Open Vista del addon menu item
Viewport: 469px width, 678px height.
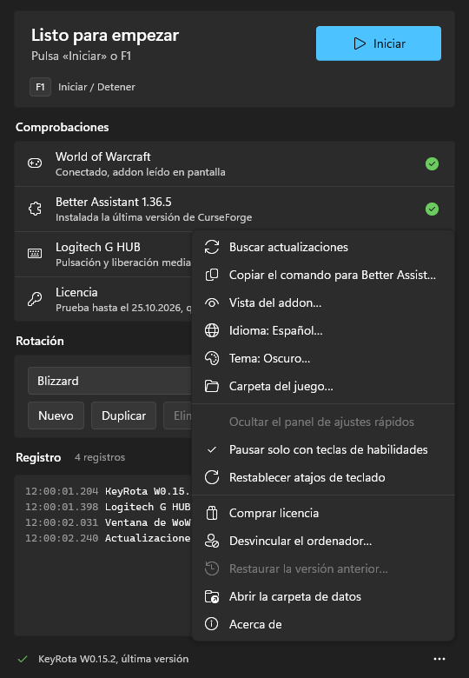[x=323, y=302]
